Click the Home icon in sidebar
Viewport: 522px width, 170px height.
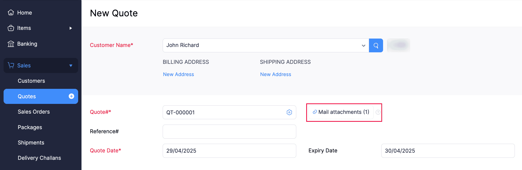tap(11, 13)
